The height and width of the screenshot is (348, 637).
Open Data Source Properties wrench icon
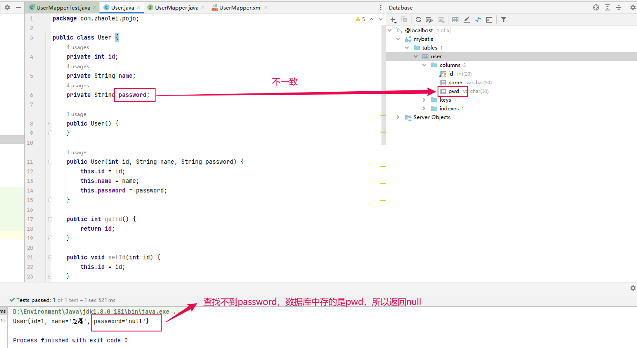tap(429, 20)
